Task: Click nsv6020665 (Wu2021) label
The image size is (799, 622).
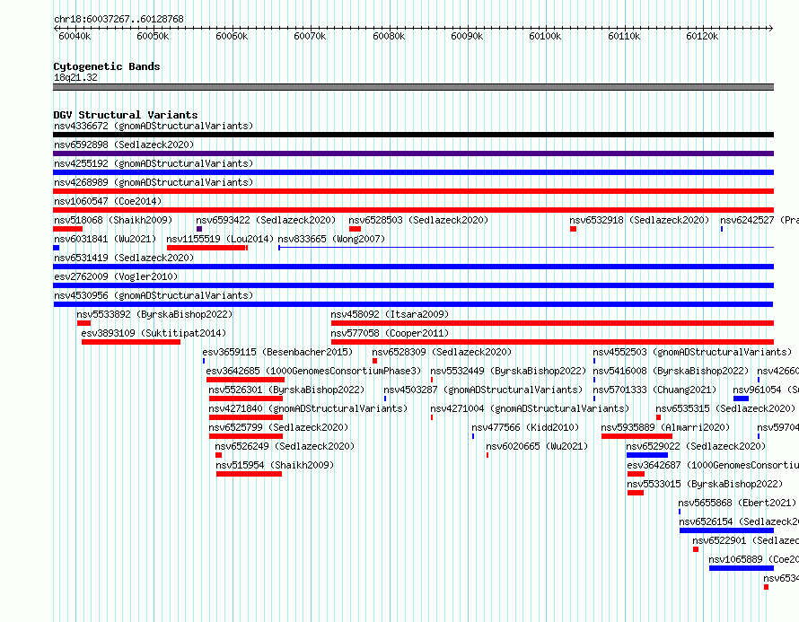Action: (x=537, y=446)
